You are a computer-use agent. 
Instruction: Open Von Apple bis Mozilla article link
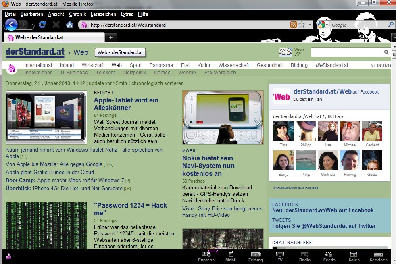(54, 164)
